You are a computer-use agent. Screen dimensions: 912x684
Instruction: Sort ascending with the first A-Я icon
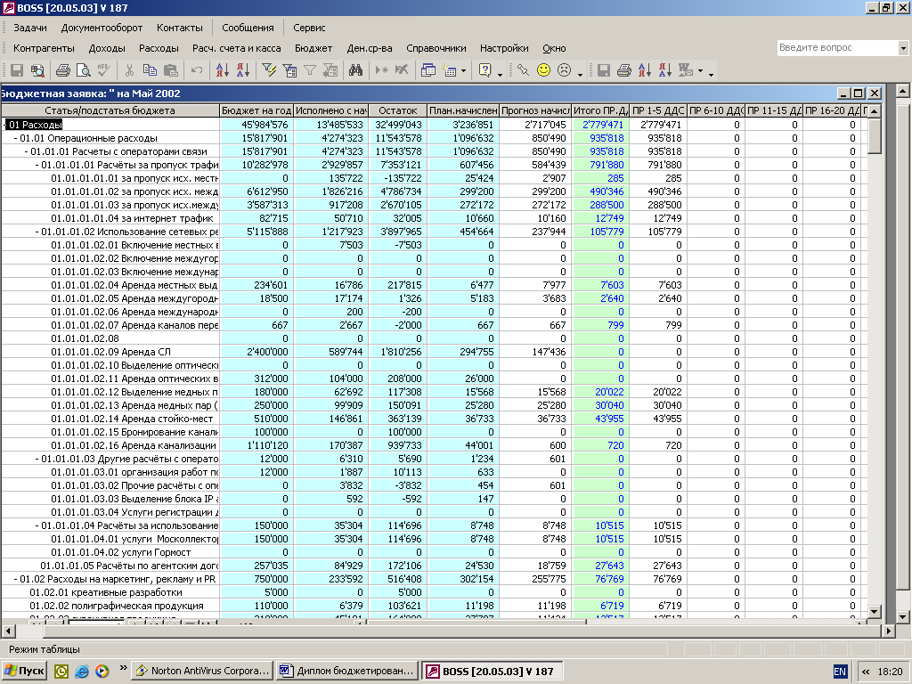pyautogui.click(x=222, y=70)
